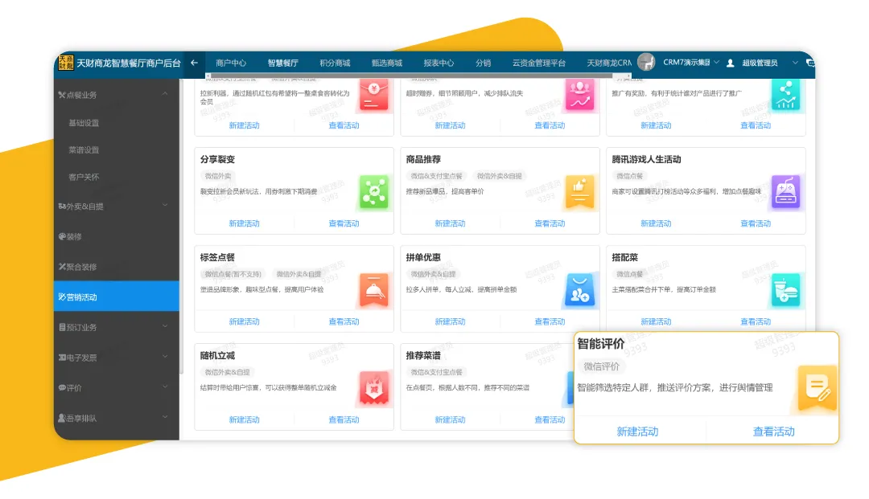Collapse the 点餐业务 sidebar section chevron
Viewport: 869px width, 499px height.
(165, 94)
